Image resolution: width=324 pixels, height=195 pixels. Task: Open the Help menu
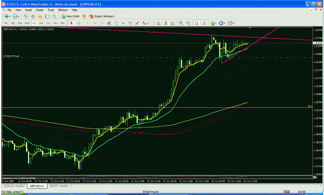click(74, 10)
